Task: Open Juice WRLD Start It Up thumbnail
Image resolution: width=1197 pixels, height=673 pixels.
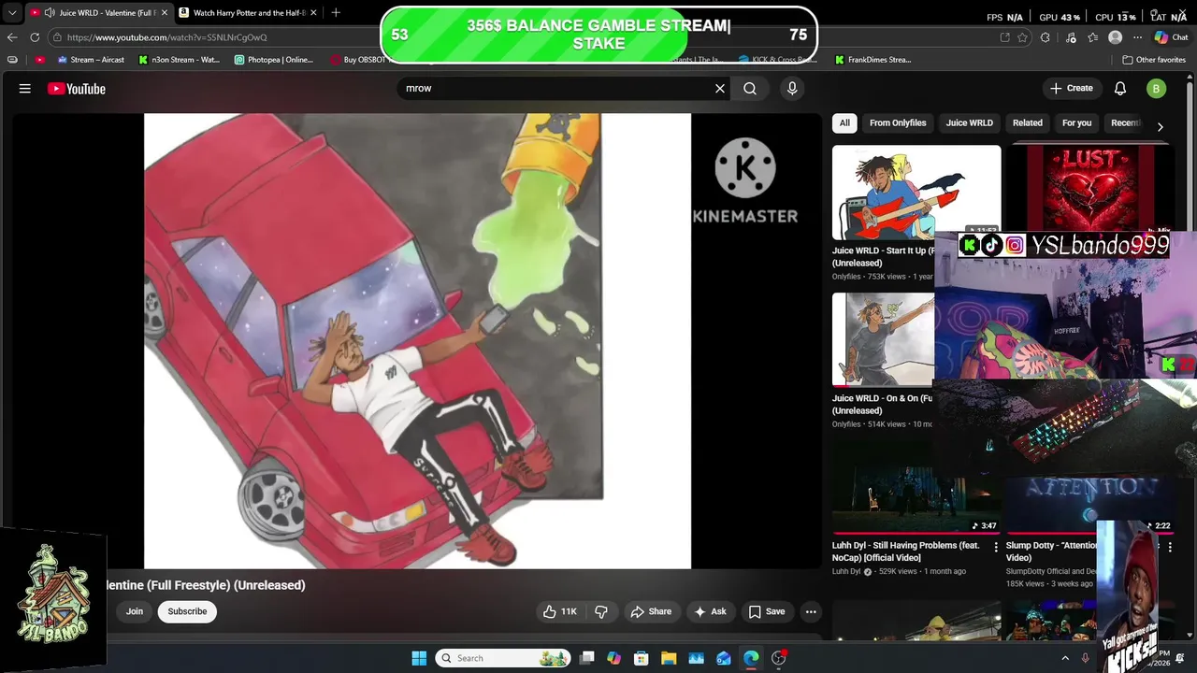Action: pos(916,193)
